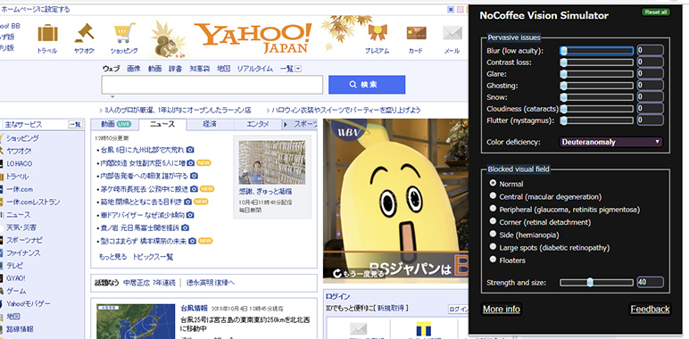Switch to ニュース tab
This screenshot has height=339, width=689.
pyautogui.click(x=162, y=124)
